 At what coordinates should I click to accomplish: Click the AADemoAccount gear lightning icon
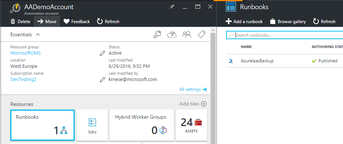(x=15, y=8)
